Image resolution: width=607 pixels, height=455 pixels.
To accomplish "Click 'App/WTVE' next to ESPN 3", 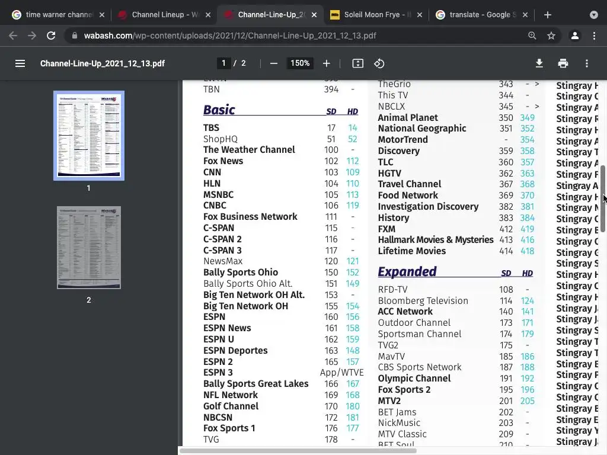I will coord(342,373).
